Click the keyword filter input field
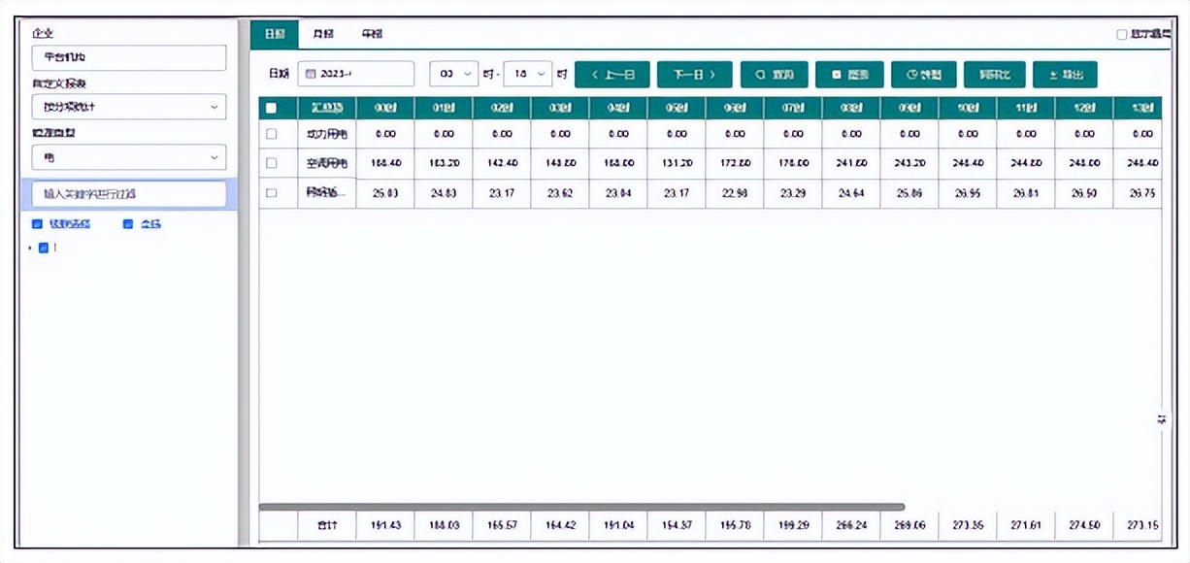Image resolution: width=1190 pixels, height=563 pixels. [x=129, y=194]
